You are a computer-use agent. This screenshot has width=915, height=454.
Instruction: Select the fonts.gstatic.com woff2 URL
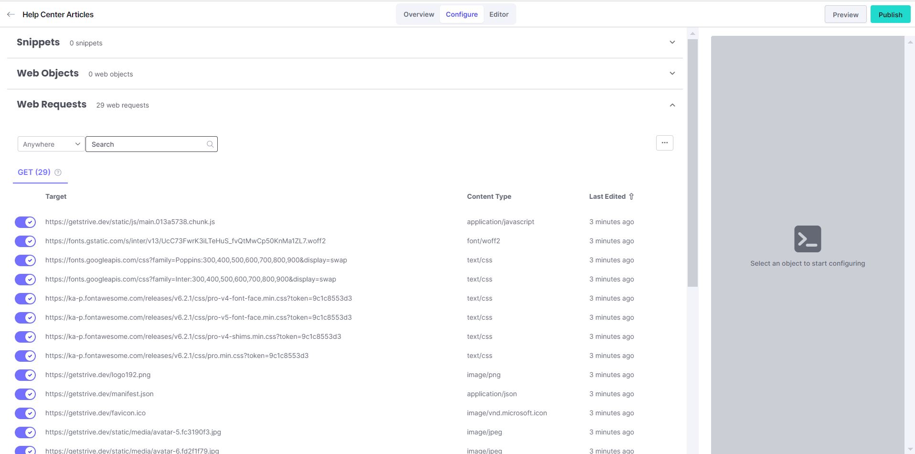[185, 241]
